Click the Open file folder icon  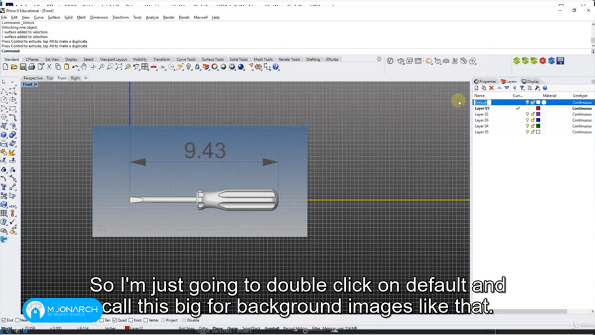pyautogui.click(x=14, y=67)
